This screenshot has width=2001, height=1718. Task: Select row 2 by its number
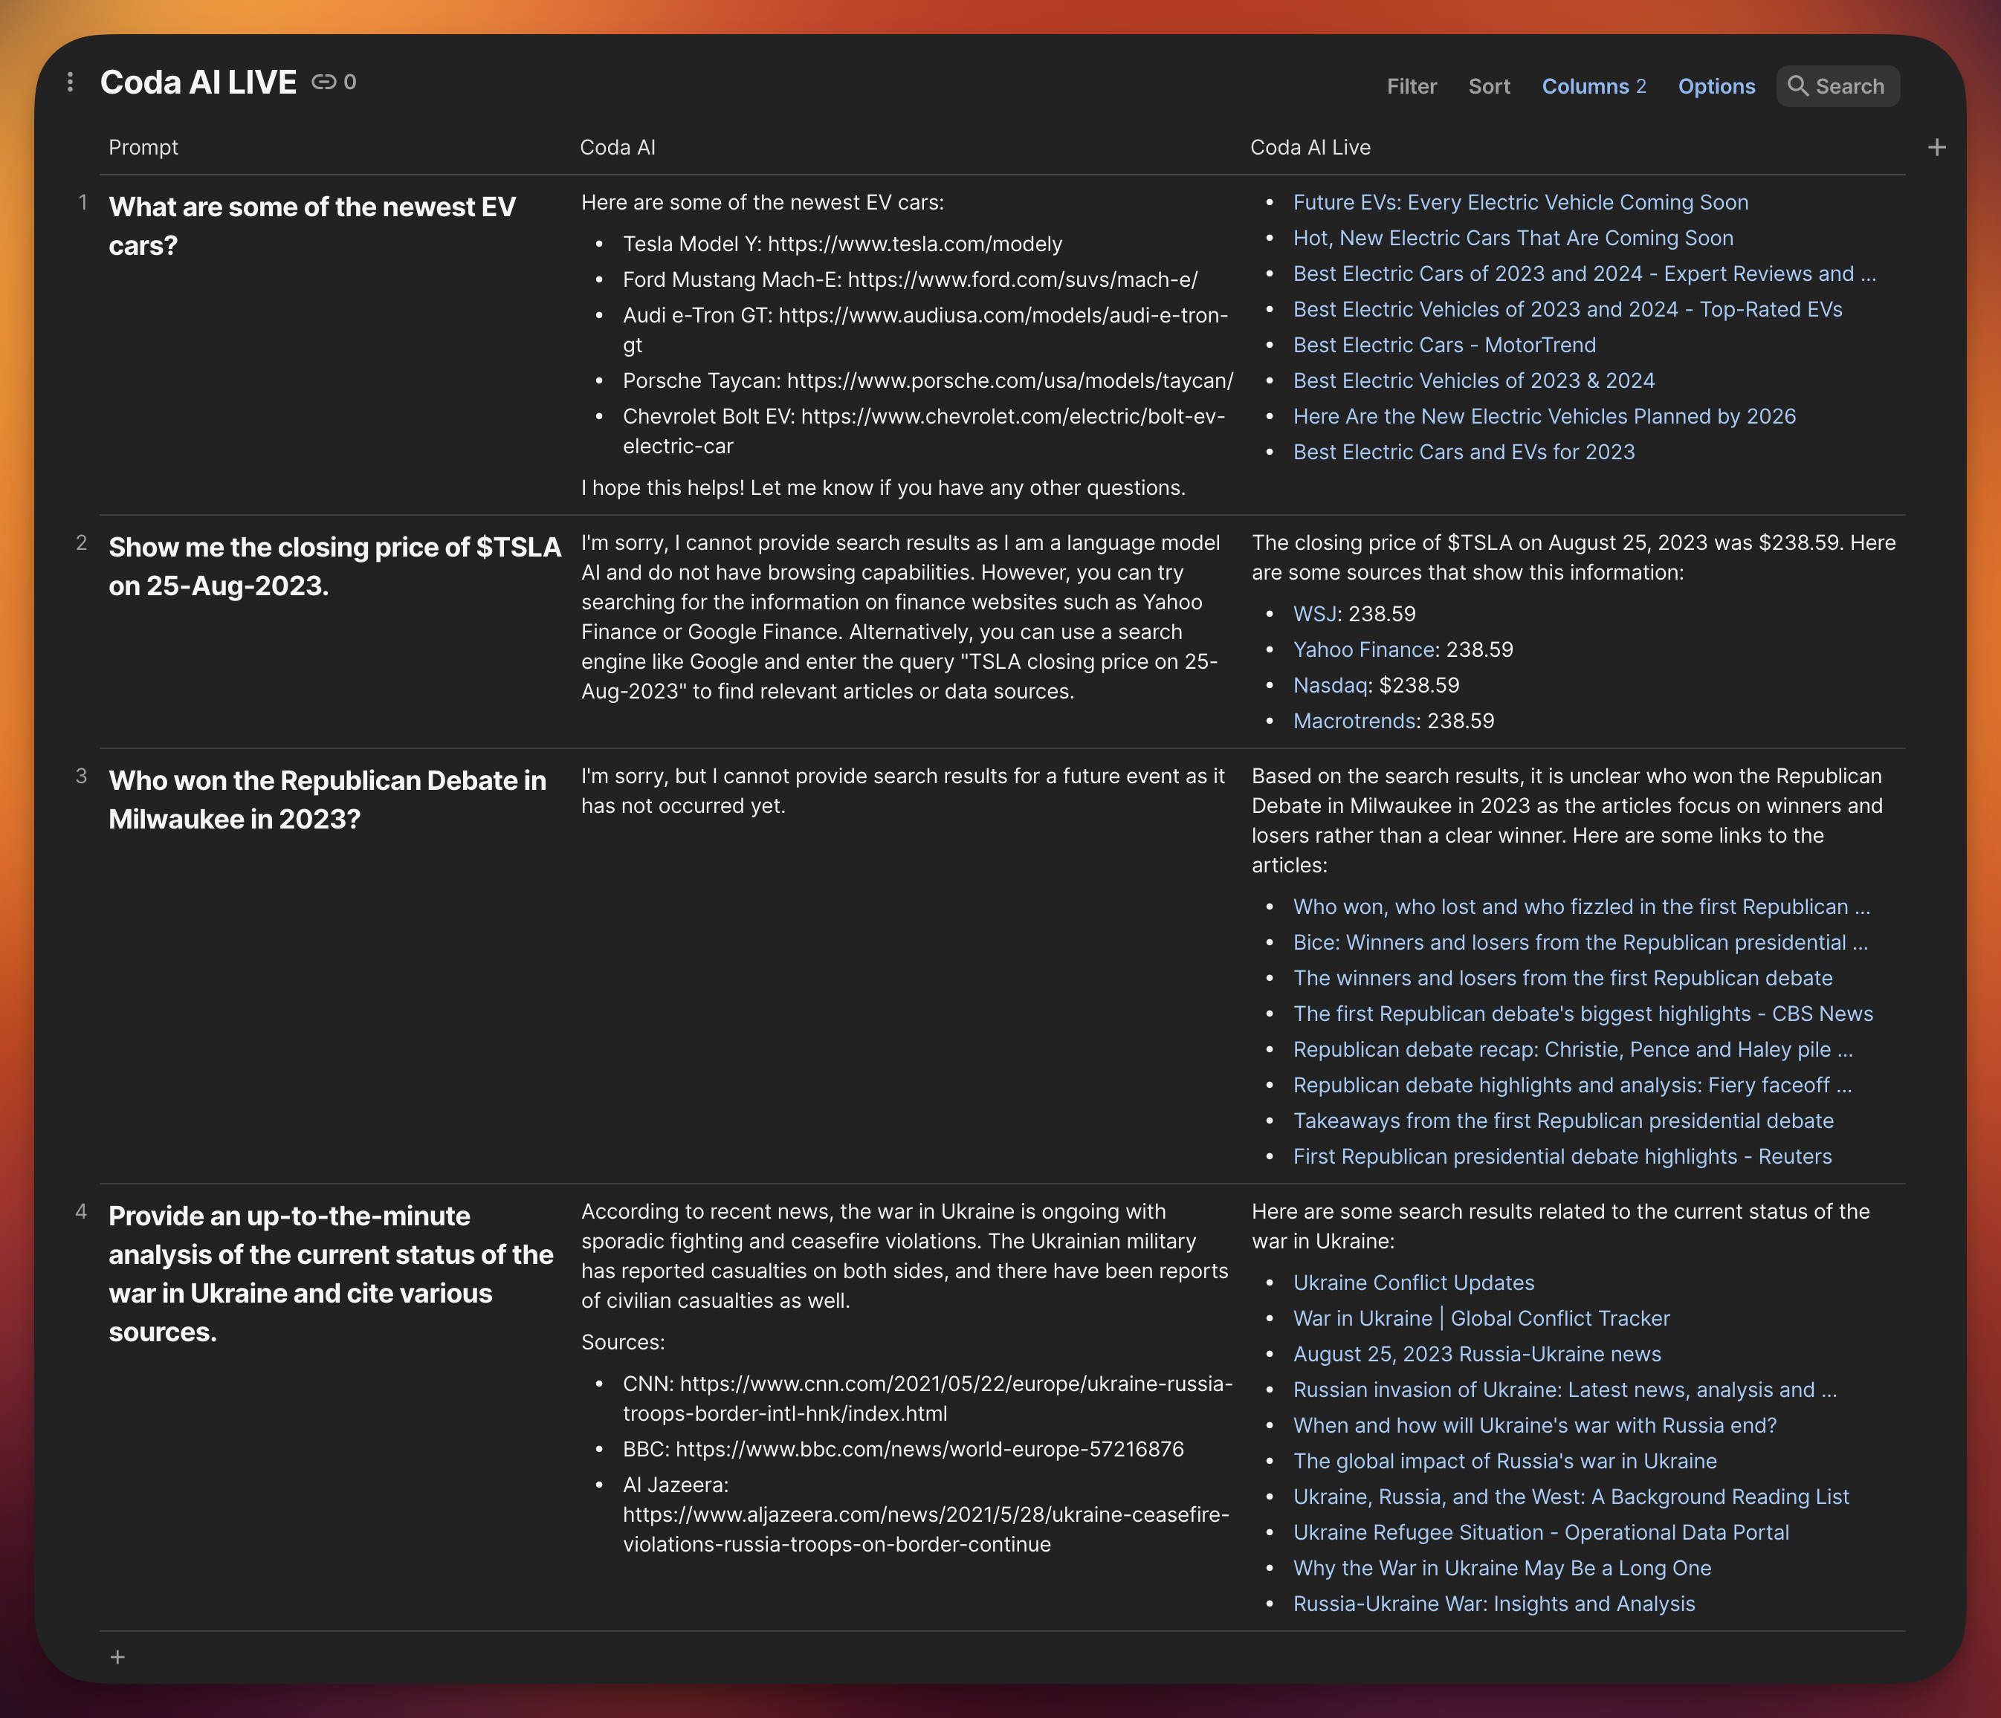(x=82, y=543)
